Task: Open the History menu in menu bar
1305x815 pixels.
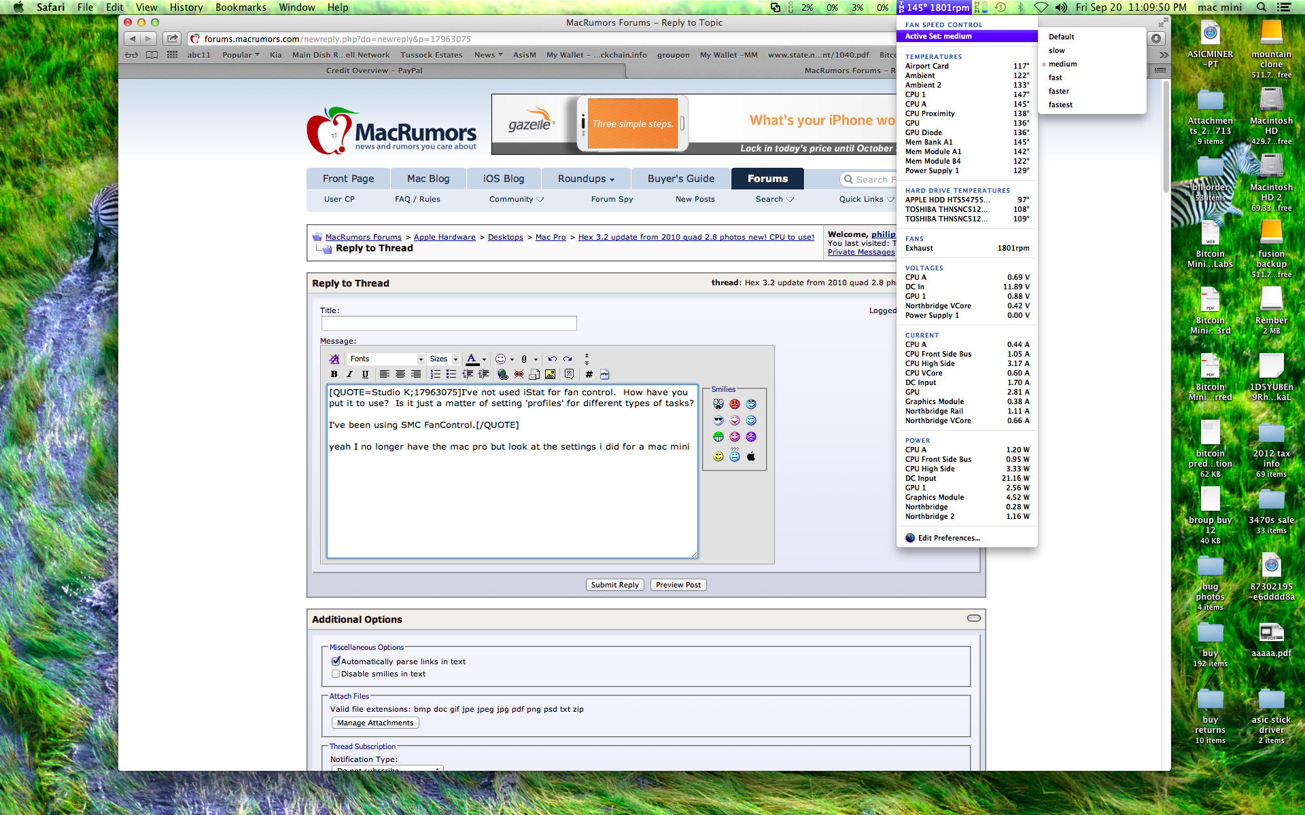Action: 186,7
